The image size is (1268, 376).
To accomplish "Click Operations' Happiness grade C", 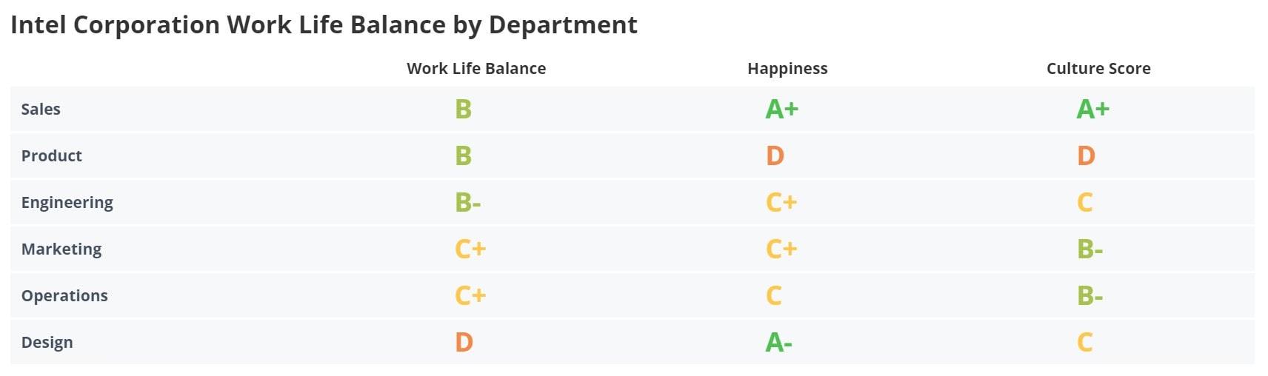I will [x=773, y=296].
